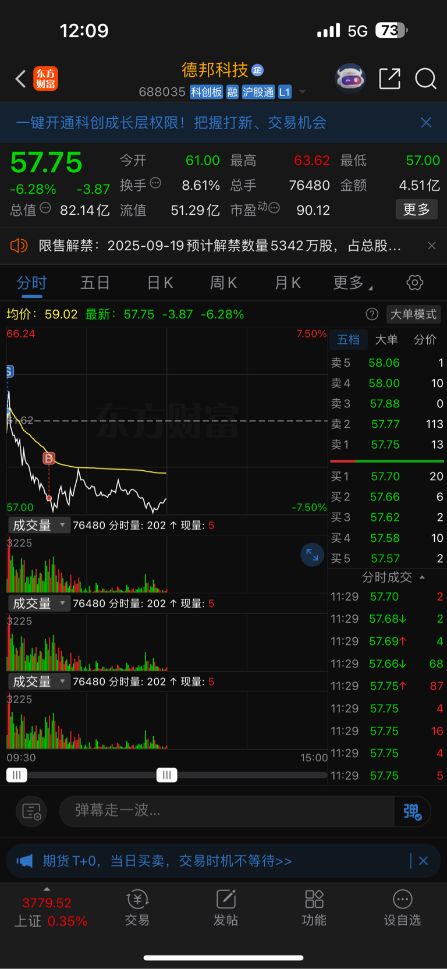Tap left handle of time range slider
The image size is (447, 969).
tap(17, 775)
